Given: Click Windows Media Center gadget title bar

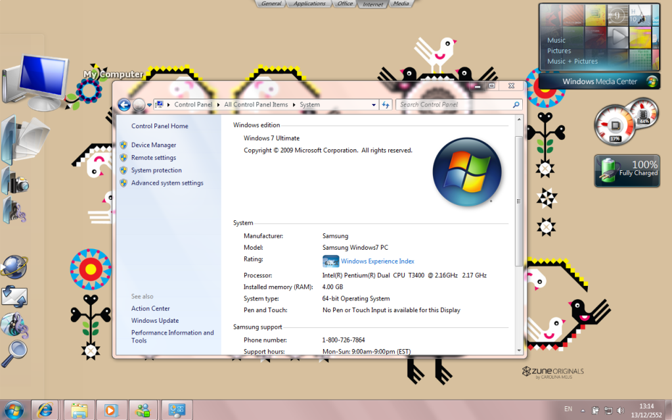Looking at the screenshot, I should tap(600, 82).
